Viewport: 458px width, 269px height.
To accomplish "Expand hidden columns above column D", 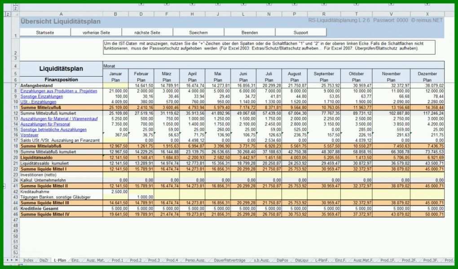I will 141,4.
